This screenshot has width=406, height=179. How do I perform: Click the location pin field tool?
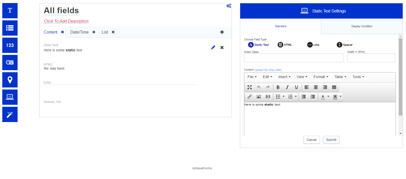click(10, 80)
